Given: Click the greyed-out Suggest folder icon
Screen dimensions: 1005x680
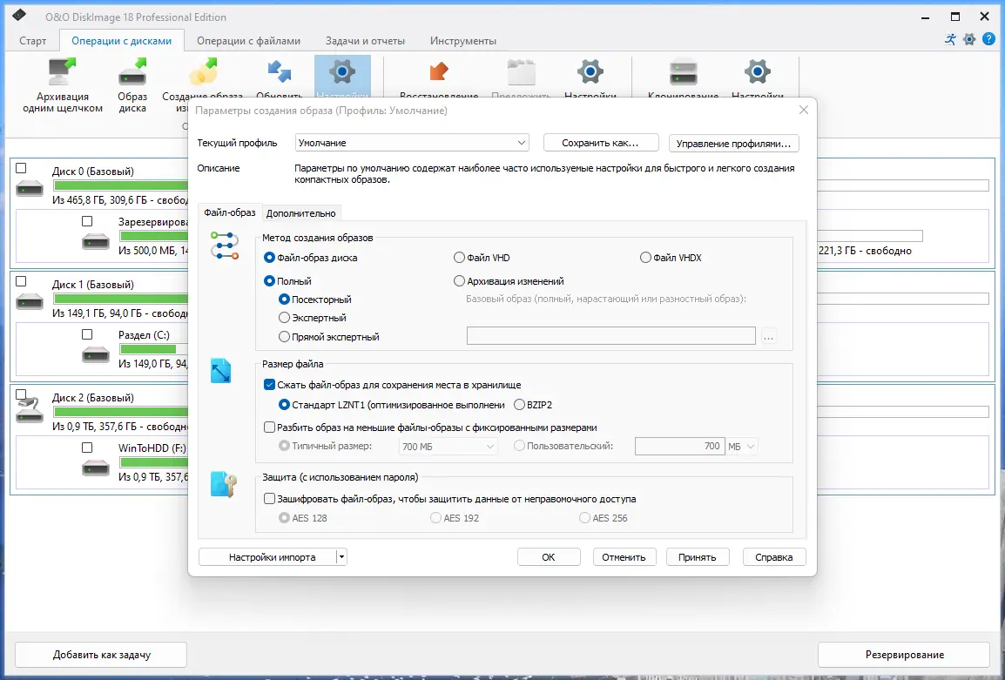Looking at the screenshot, I should coord(521,71).
